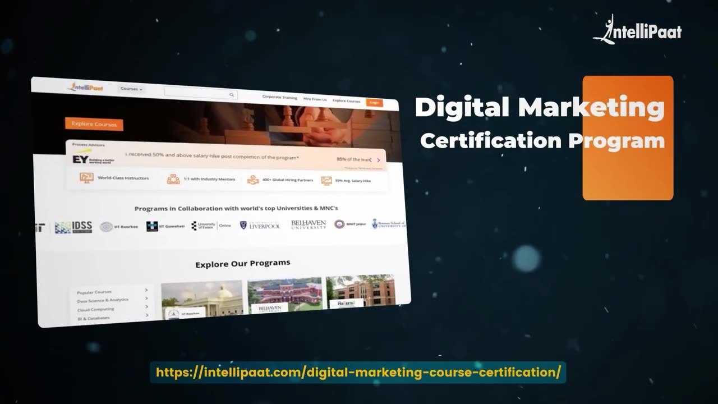The height and width of the screenshot is (404, 718).
Task: Click the Intellipaat logo at top right corner
Action: [x=637, y=30]
